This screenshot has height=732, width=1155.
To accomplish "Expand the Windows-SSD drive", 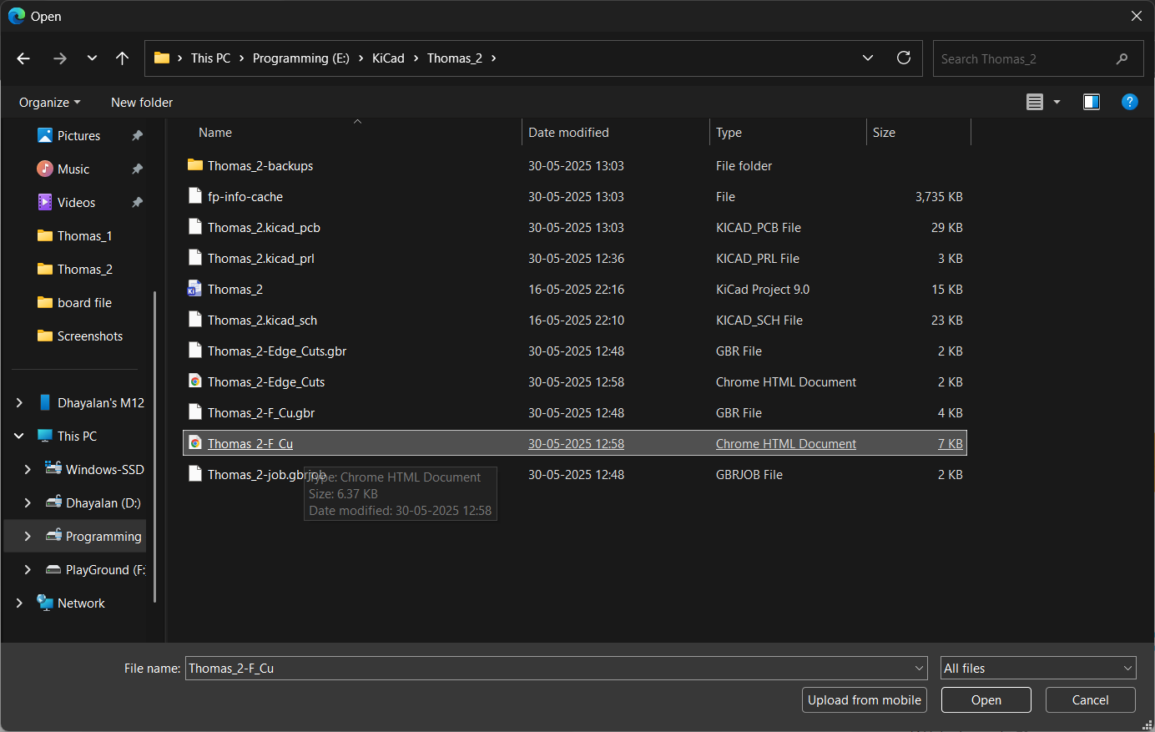I will point(28,469).
